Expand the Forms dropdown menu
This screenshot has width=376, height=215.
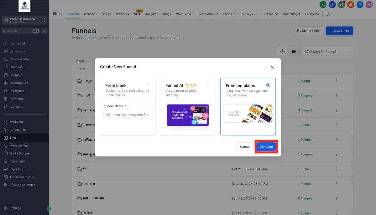tap(230, 14)
